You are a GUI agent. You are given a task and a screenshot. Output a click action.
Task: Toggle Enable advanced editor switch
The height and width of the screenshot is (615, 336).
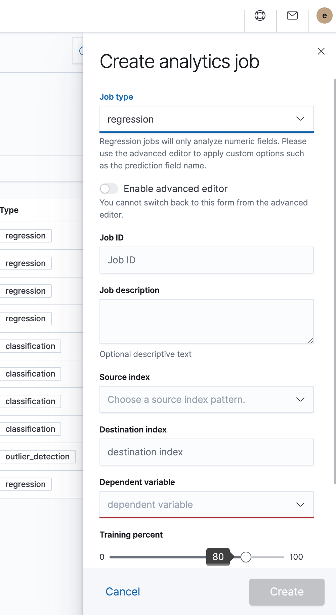pyautogui.click(x=109, y=189)
